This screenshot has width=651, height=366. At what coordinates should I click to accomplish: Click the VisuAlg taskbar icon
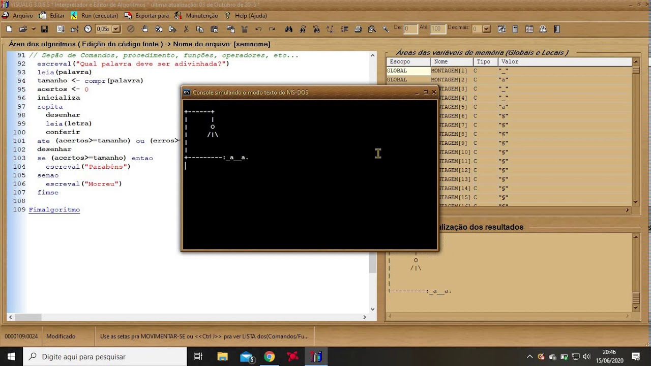316,356
